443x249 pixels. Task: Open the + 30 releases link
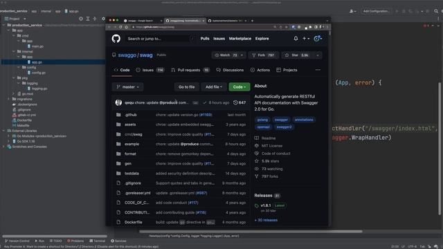pos(266,220)
